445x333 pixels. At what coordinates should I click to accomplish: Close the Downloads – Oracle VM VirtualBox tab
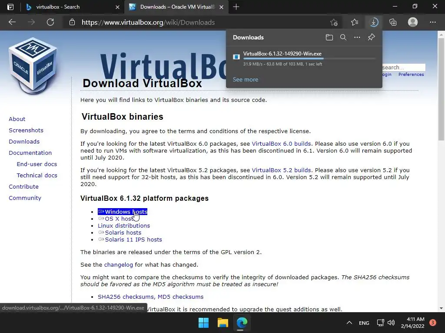222,7
